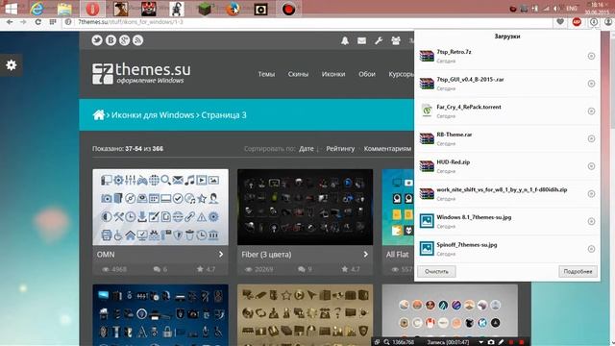Click the red record app taskbar icon
The height and width of the screenshot is (346, 615).
(288, 9)
